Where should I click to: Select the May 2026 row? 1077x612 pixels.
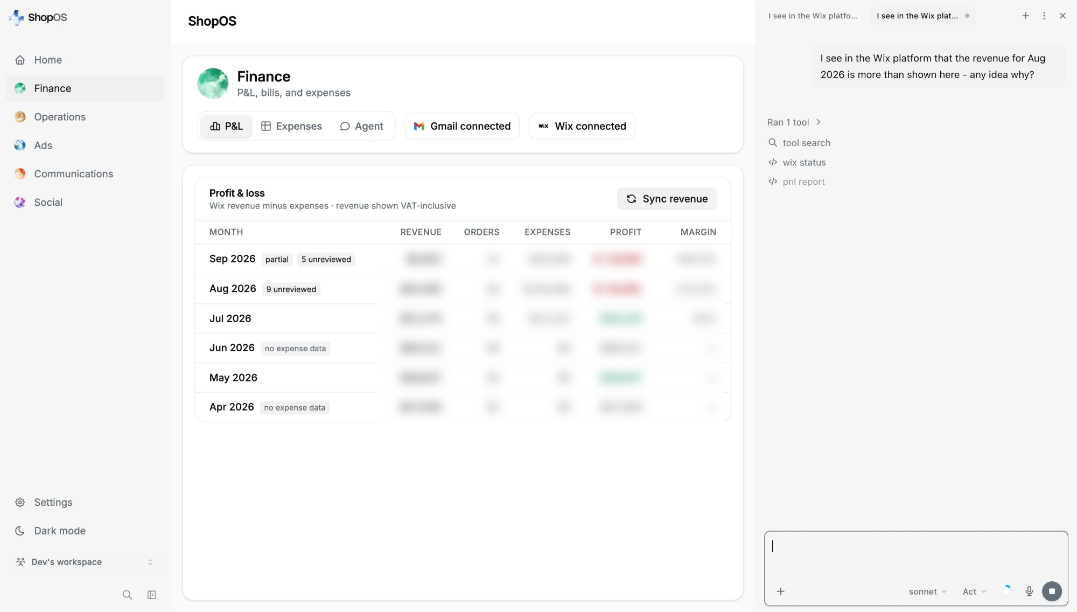(463, 378)
